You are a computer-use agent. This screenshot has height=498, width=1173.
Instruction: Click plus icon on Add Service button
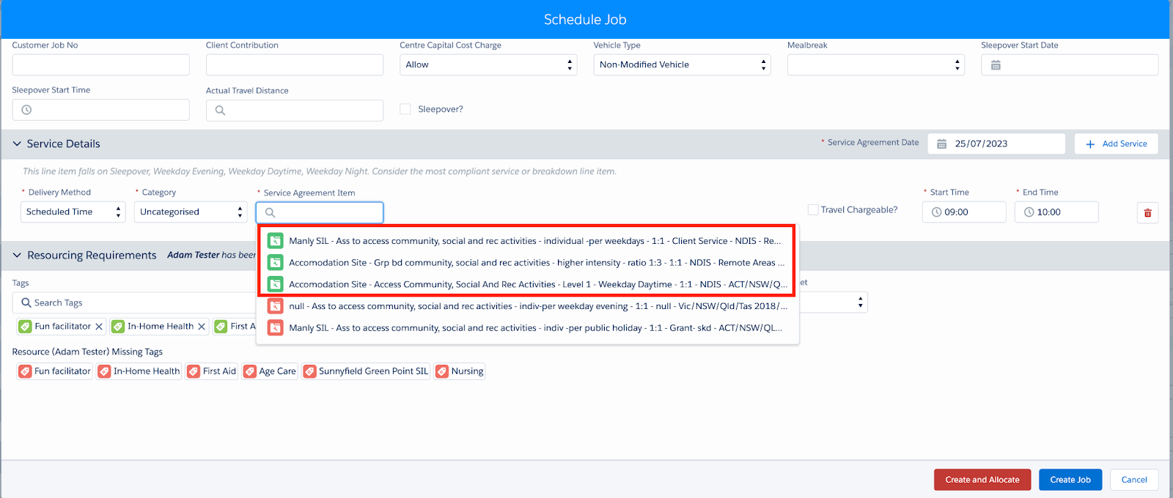(x=1090, y=144)
